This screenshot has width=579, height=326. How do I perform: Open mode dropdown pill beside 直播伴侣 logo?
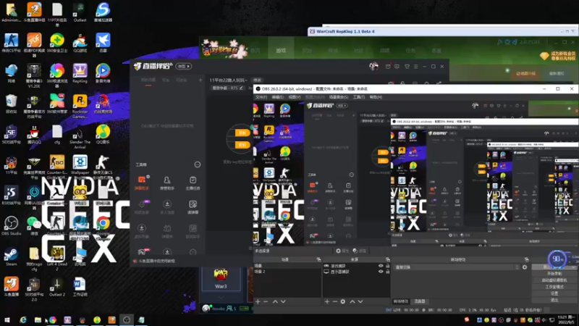(x=184, y=66)
